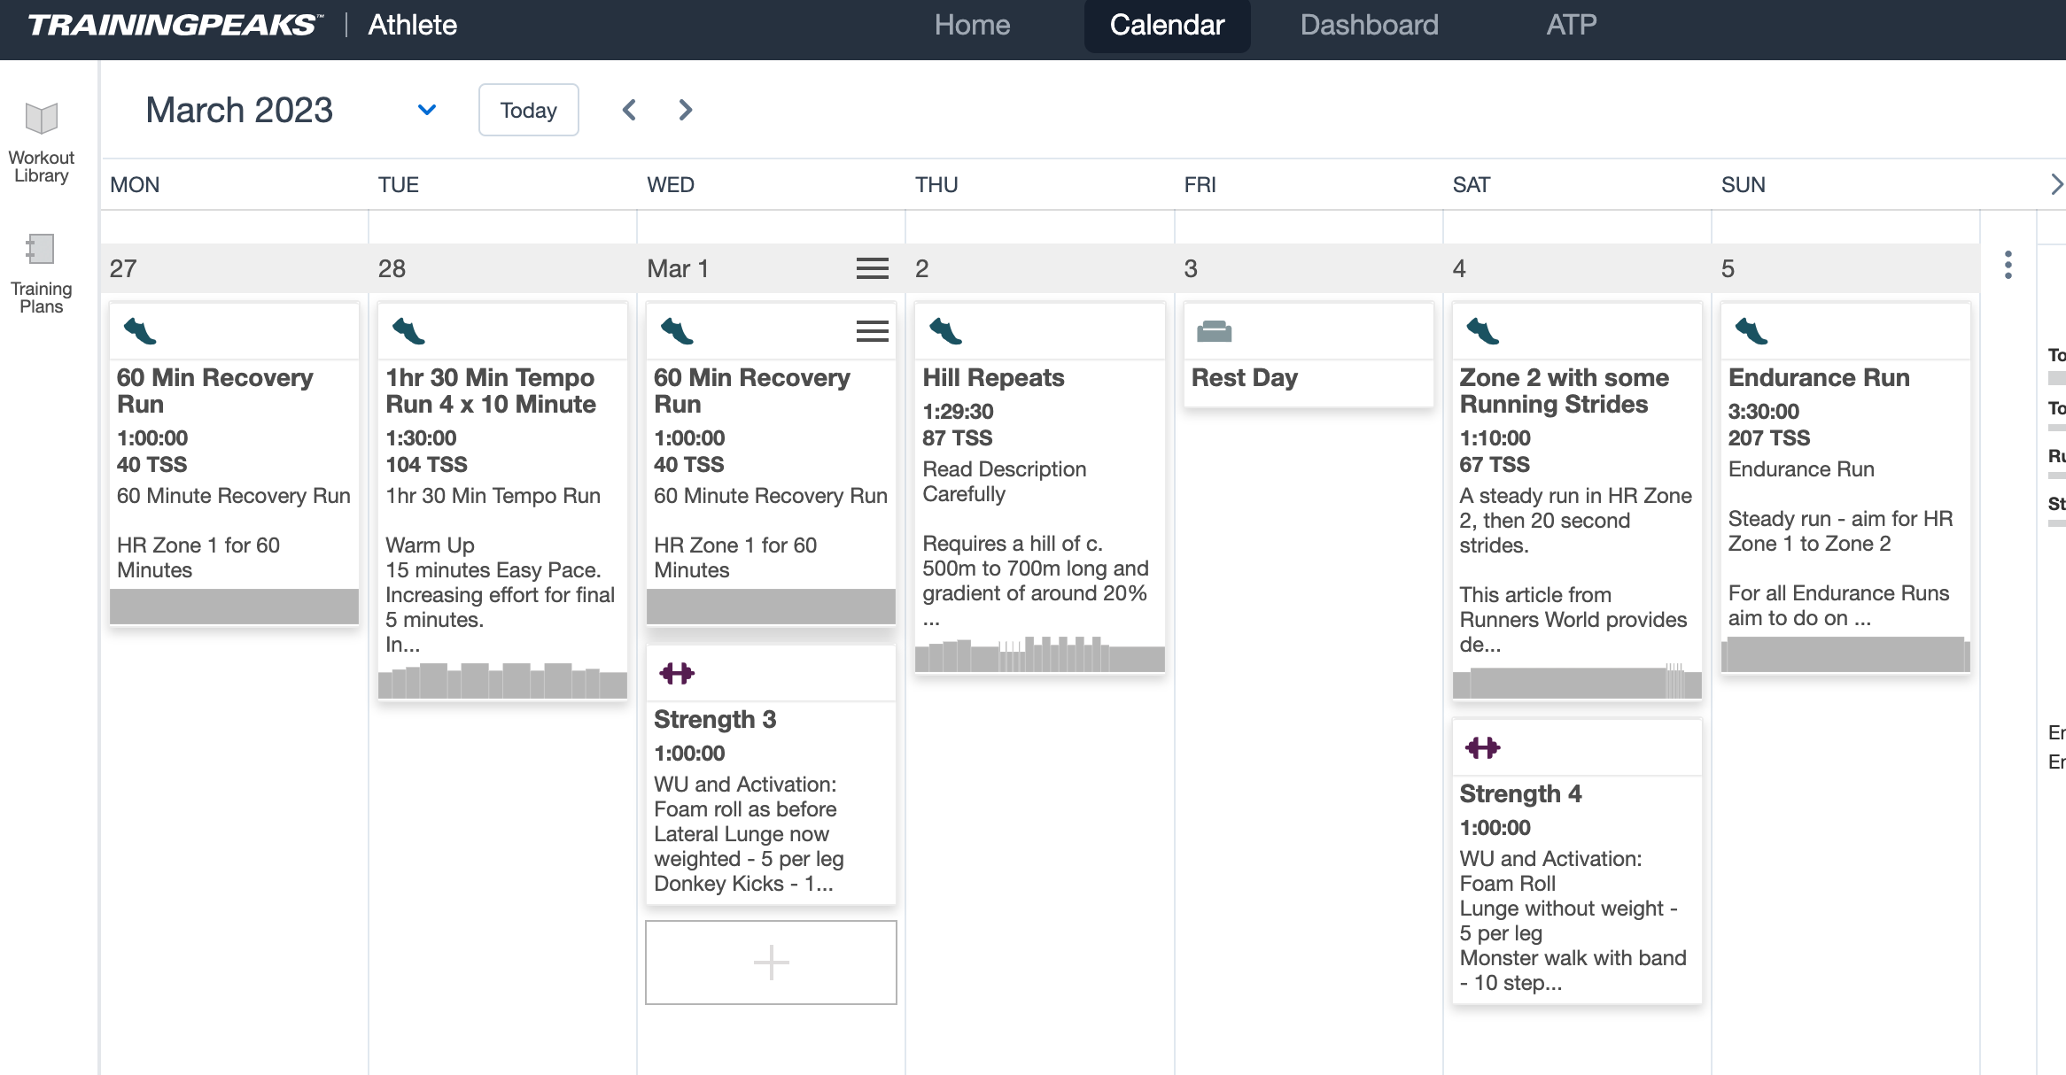Image resolution: width=2066 pixels, height=1075 pixels.
Task: Click the run shoe icon on Zone 2 Strides card
Action: pos(1482,331)
